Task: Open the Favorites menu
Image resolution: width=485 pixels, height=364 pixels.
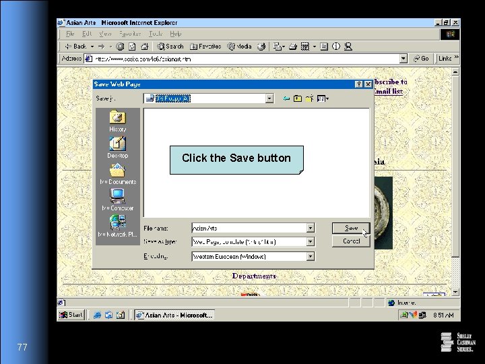Action: pos(130,34)
